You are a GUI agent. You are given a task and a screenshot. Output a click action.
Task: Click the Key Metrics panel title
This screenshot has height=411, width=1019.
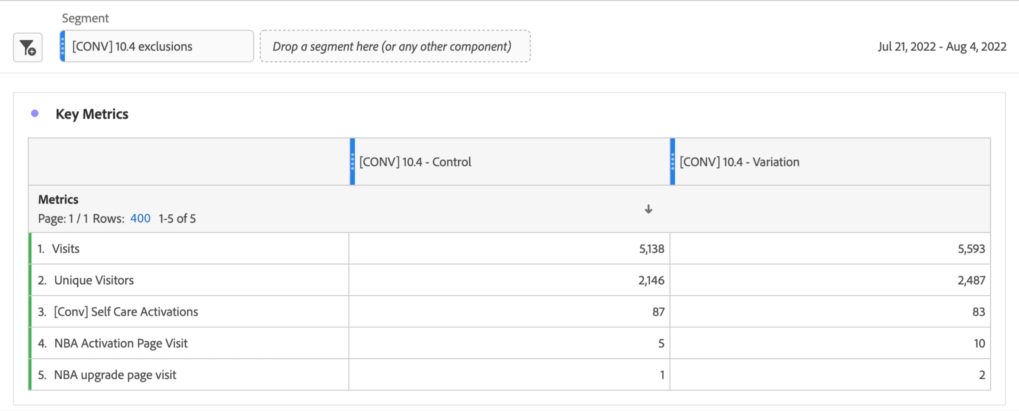[x=92, y=114]
